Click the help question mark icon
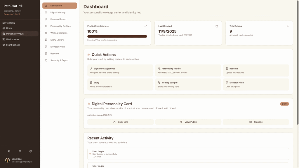Viewport: 299px width, 168px height. (x=31, y=151)
